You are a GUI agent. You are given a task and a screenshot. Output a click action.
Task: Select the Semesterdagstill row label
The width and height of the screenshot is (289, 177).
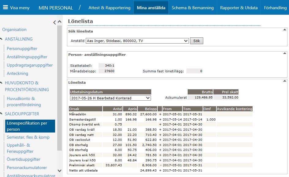[x=82, y=119]
